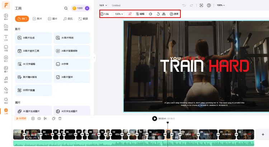Switch to the 翻譯 translate tab
Viewport: 269px width, 147px height.
[x=84, y=19]
